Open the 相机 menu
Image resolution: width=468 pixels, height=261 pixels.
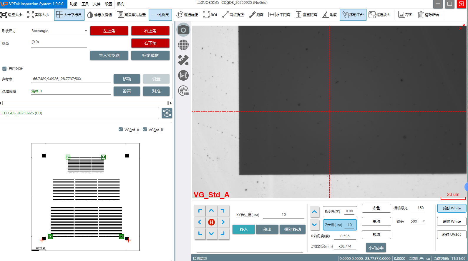click(120, 4)
